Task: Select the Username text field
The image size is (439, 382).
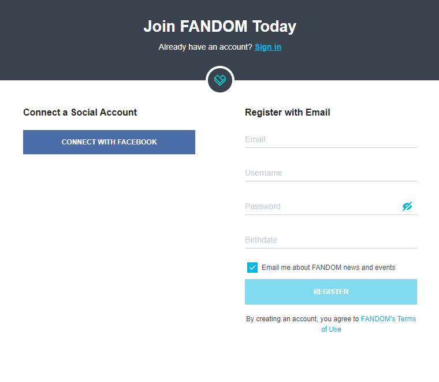Action: point(330,173)
